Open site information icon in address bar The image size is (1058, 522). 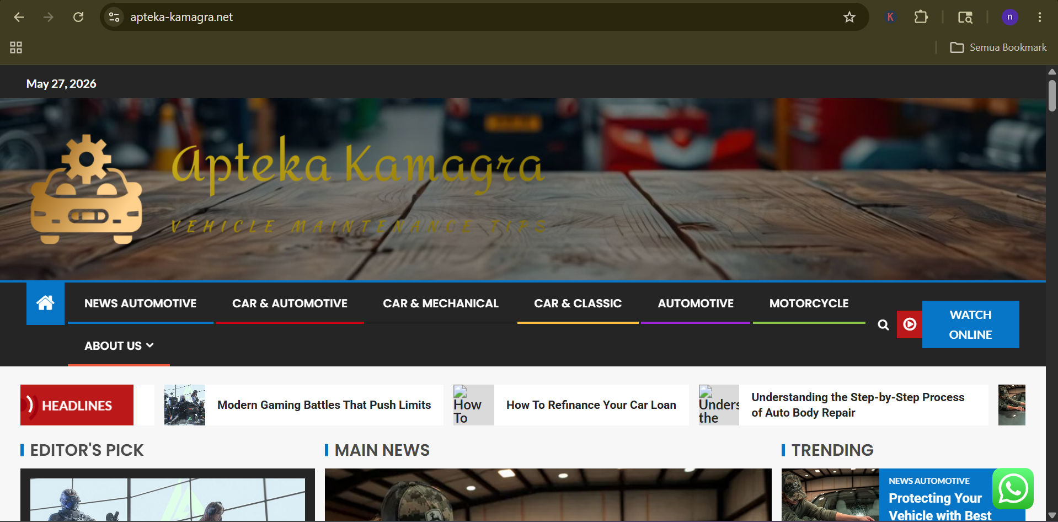[114, 17]
